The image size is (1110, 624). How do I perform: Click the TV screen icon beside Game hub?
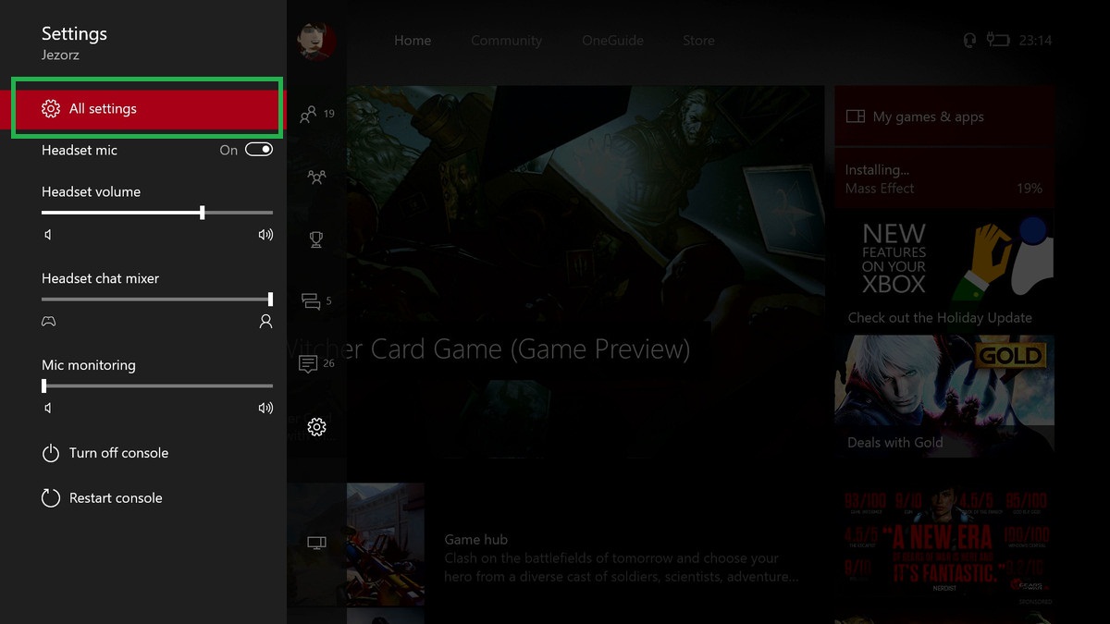coord(316,543)
